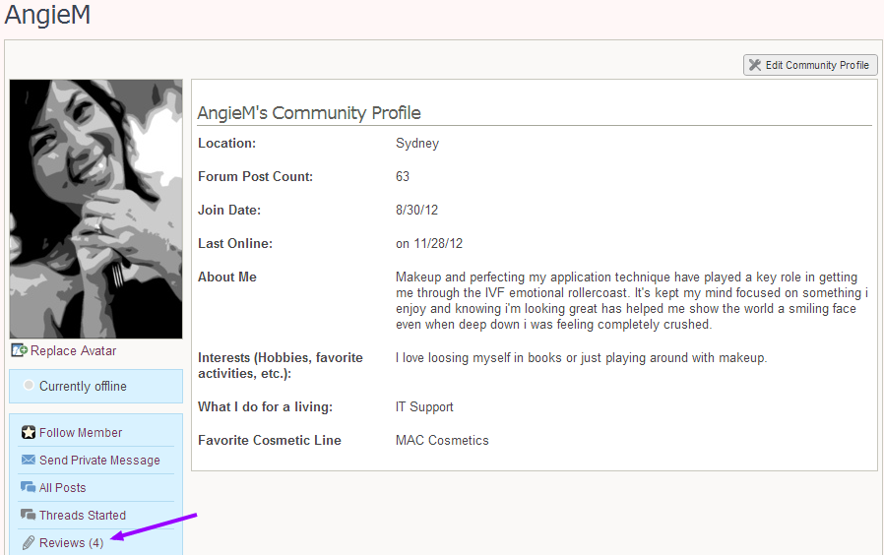Click the Replace Avatar image icon
The width and height of the screenshot is (884, 555).
click(19, 350)
